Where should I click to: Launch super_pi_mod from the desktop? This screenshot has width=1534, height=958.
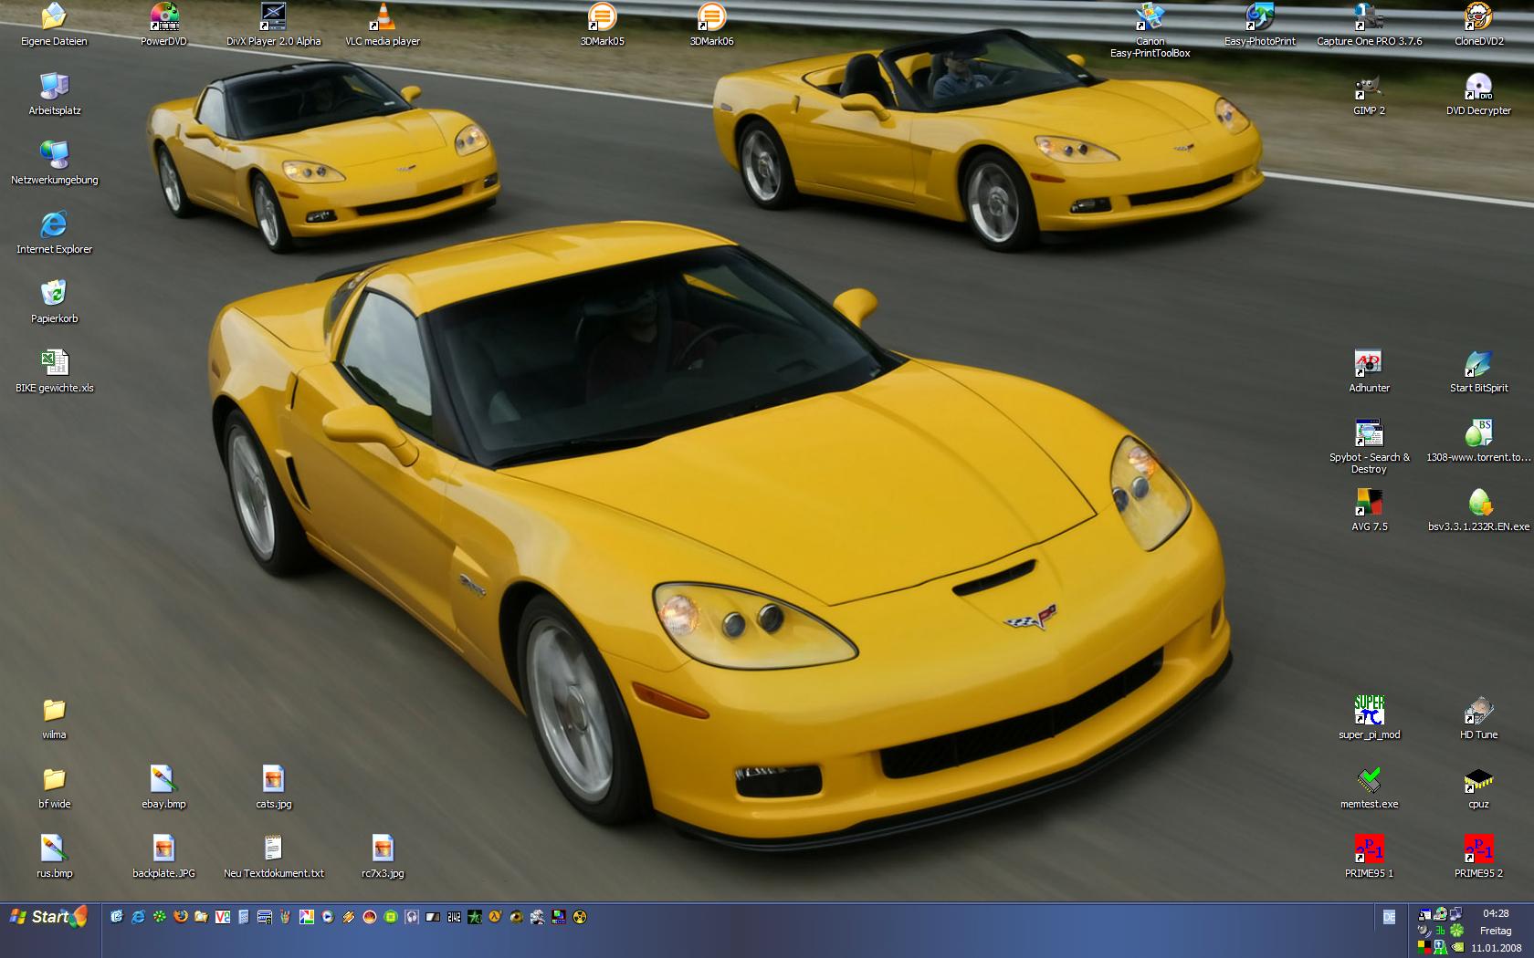(1368, 711)
